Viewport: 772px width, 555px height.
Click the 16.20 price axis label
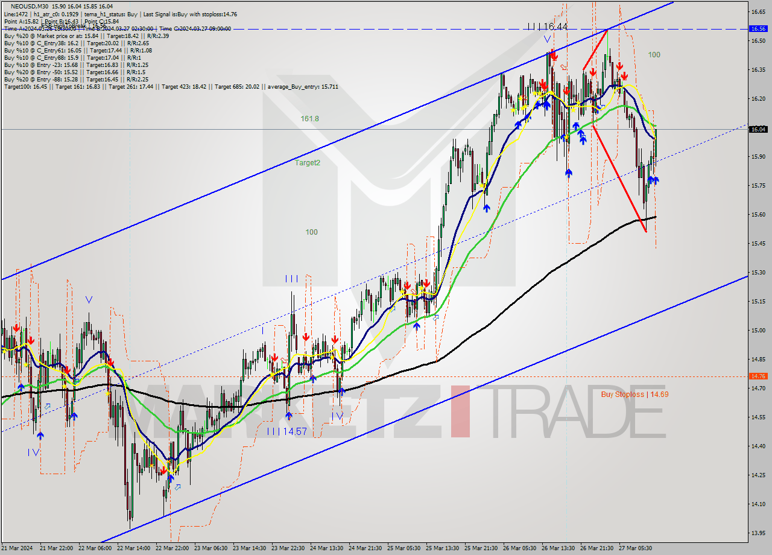[758, 98]
